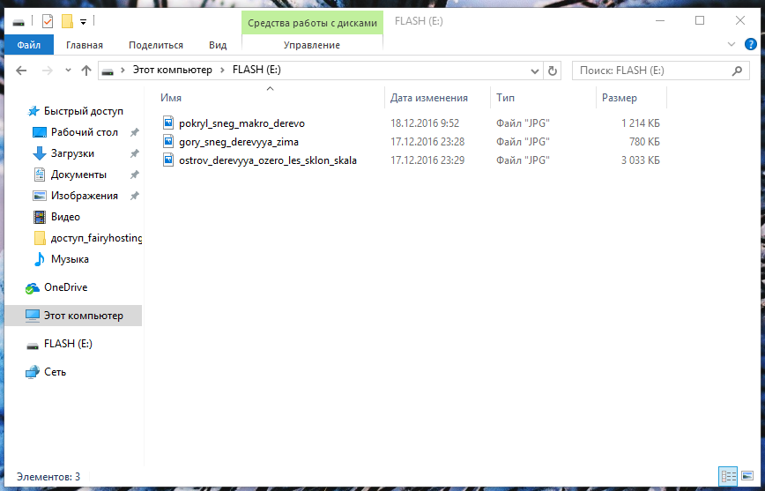
Task: Click the Up one level arrow
Action: pyautogui.click(x=85, y=71)
